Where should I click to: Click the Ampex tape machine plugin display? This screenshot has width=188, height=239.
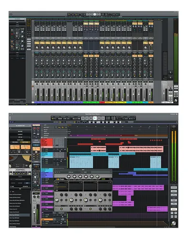tap(20, 165)
